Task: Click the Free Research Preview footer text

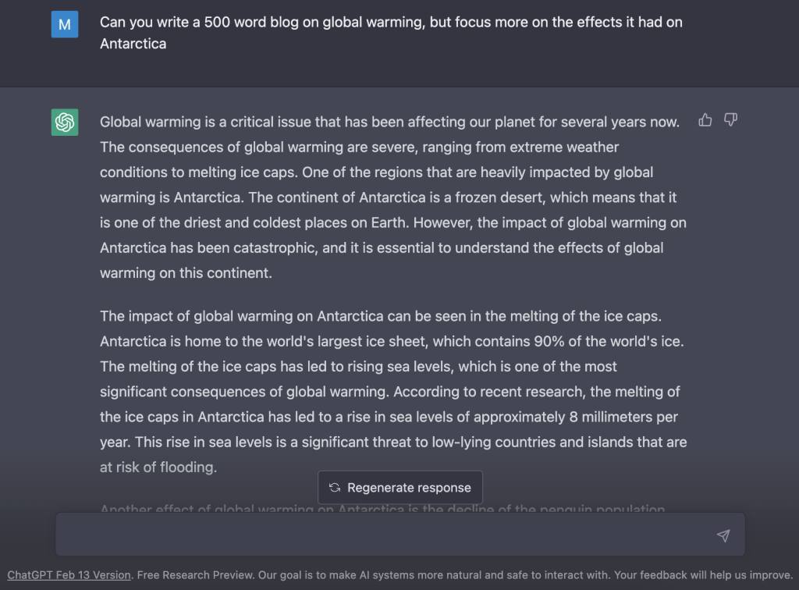Action: click(x=195, y=574)
